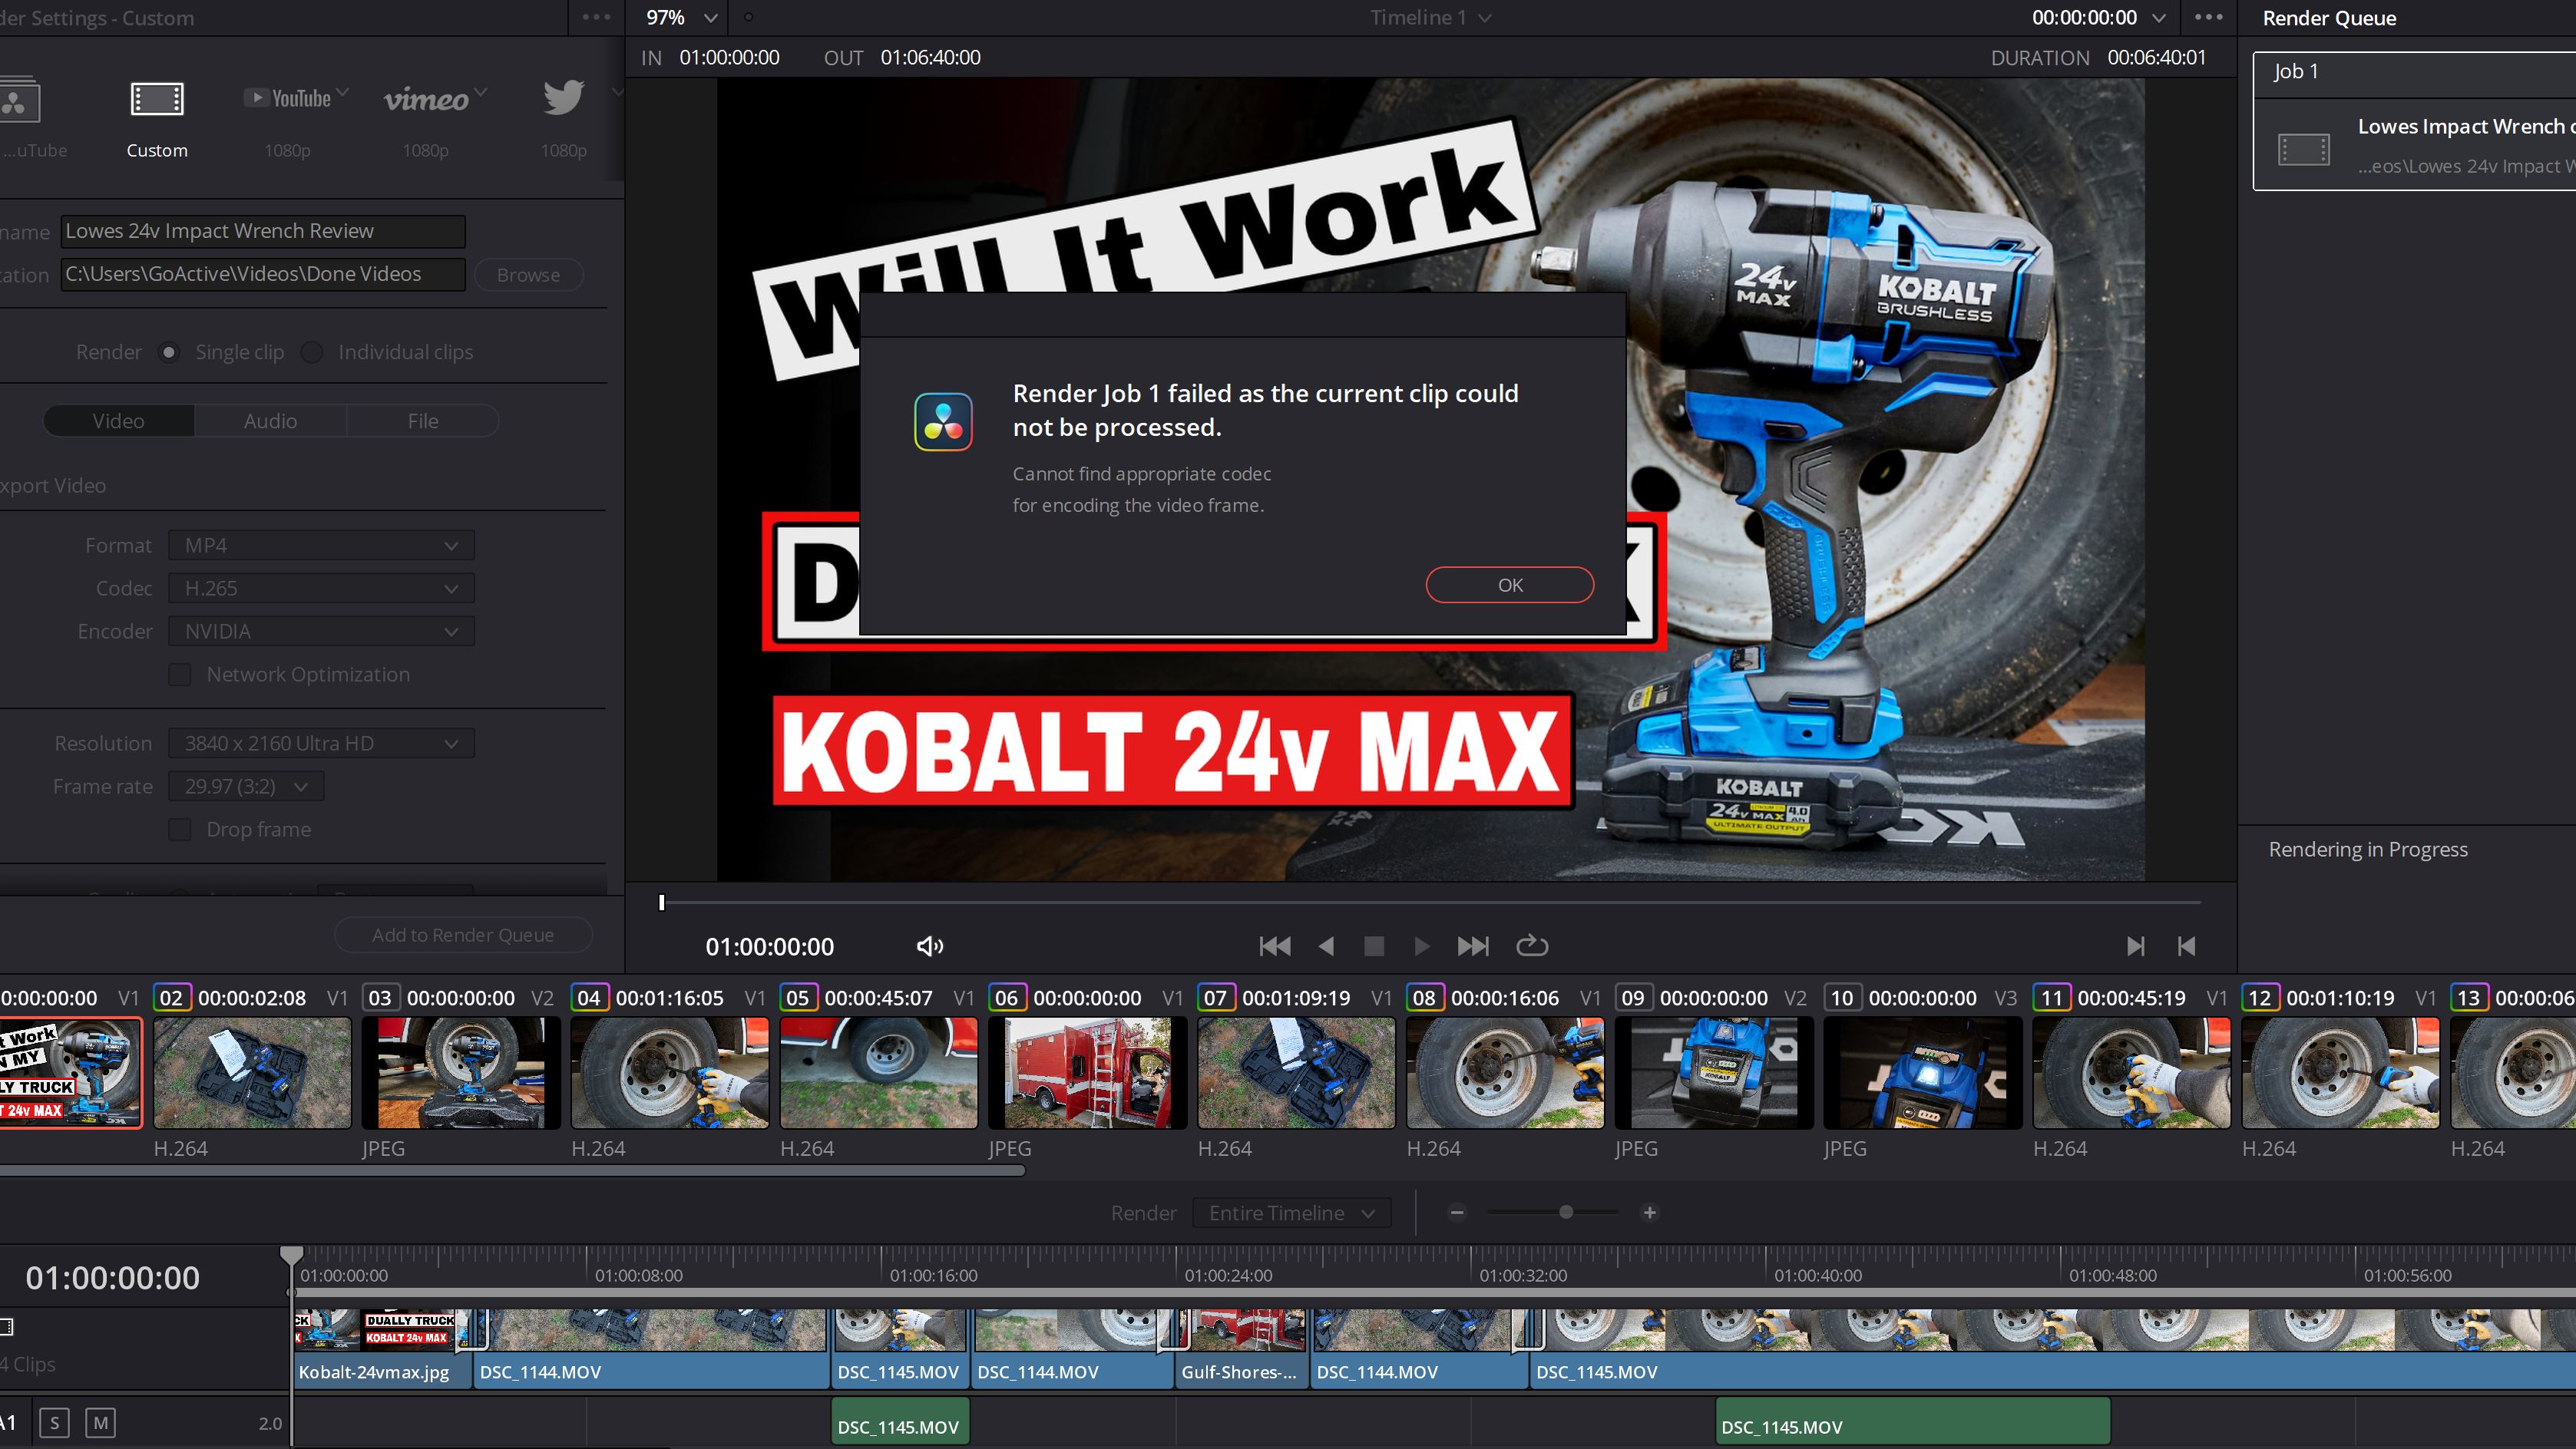Click the DURATION value 00:06:40:01
2576x1449 pixels.
[2156, 58]
